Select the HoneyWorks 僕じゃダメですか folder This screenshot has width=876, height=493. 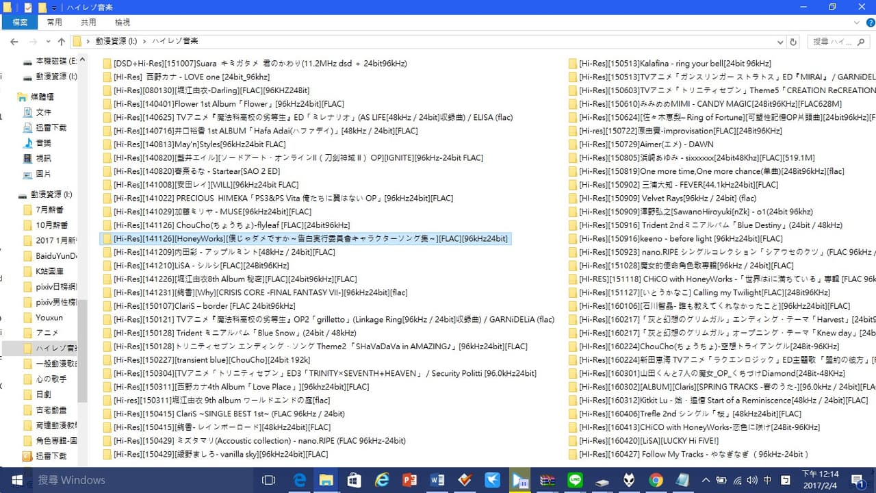(305, 238)
